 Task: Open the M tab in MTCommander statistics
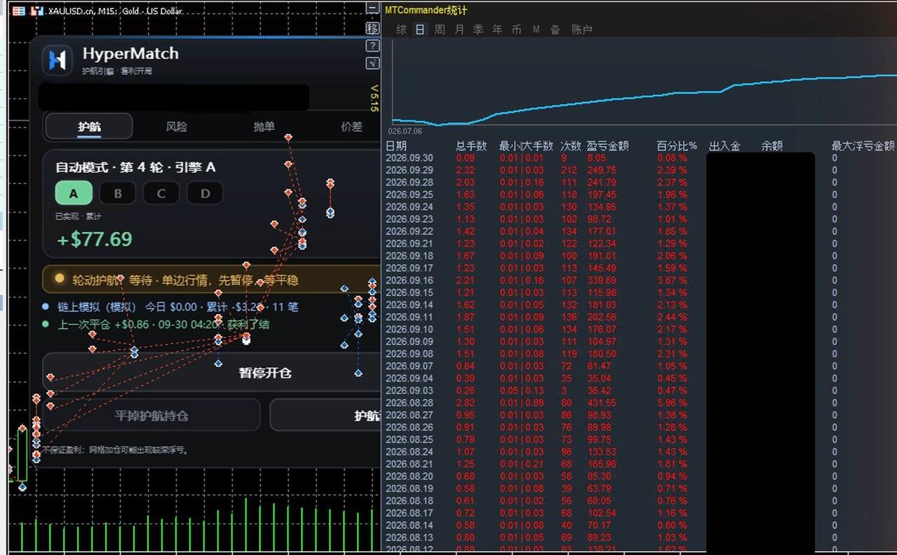click(536, 30)
